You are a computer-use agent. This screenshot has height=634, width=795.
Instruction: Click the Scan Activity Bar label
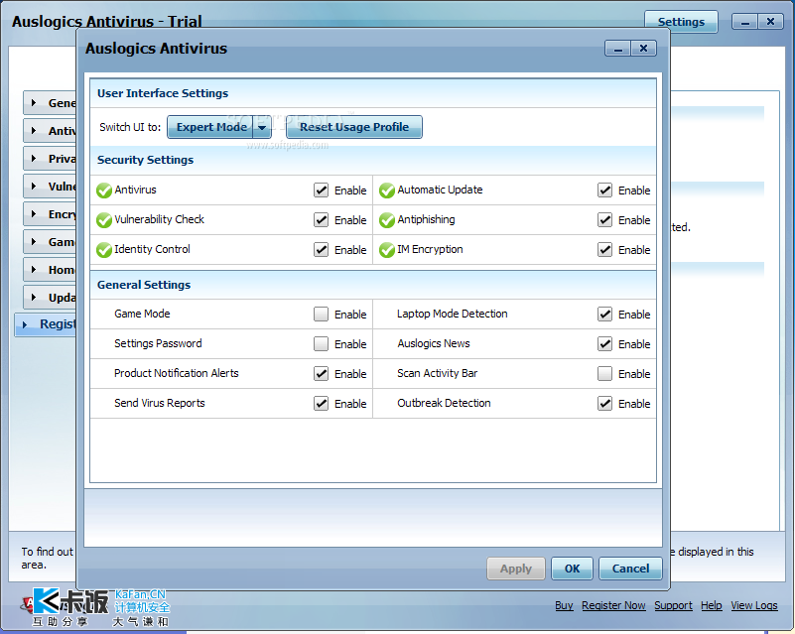437,373
